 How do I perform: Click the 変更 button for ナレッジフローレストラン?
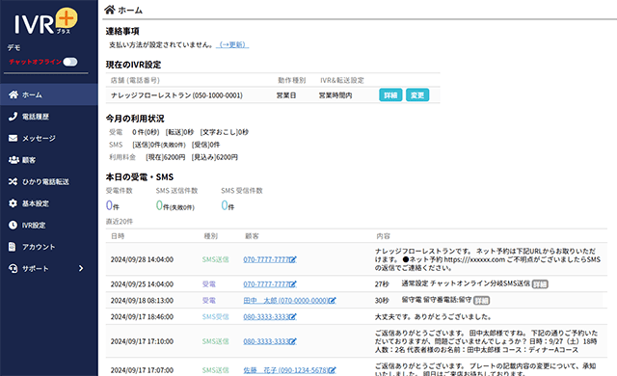(417, 94)
